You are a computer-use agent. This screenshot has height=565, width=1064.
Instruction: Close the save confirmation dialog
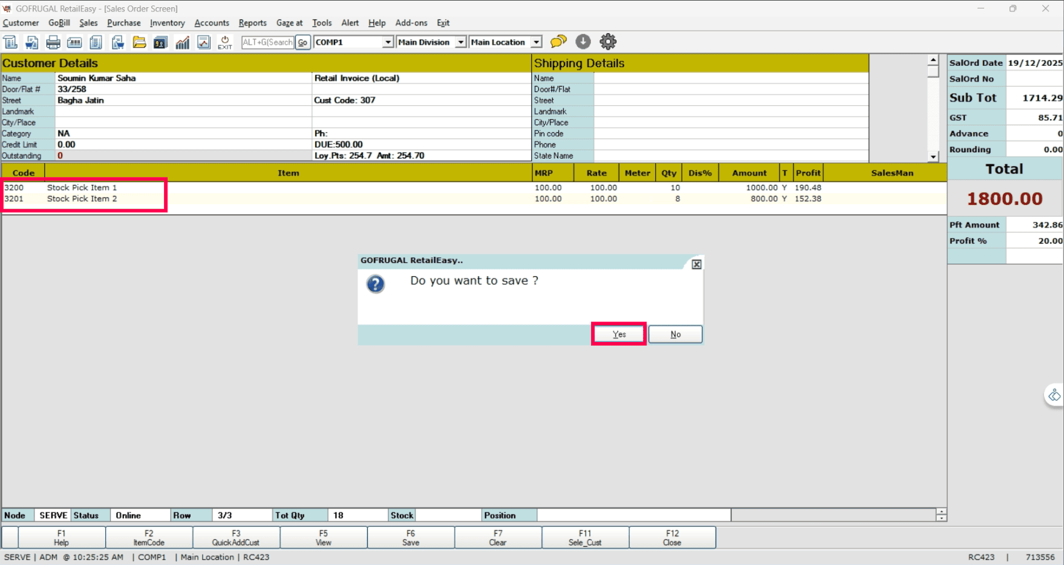coord(697,264)
